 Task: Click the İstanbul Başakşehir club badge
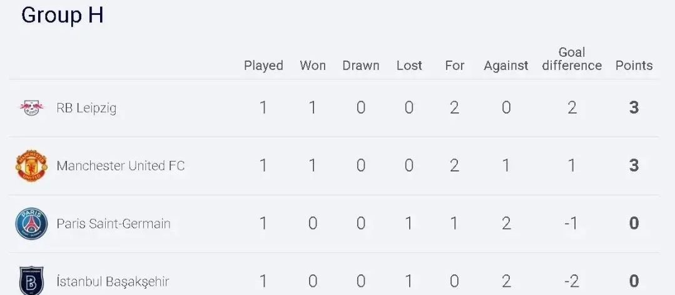click(31, 281)
